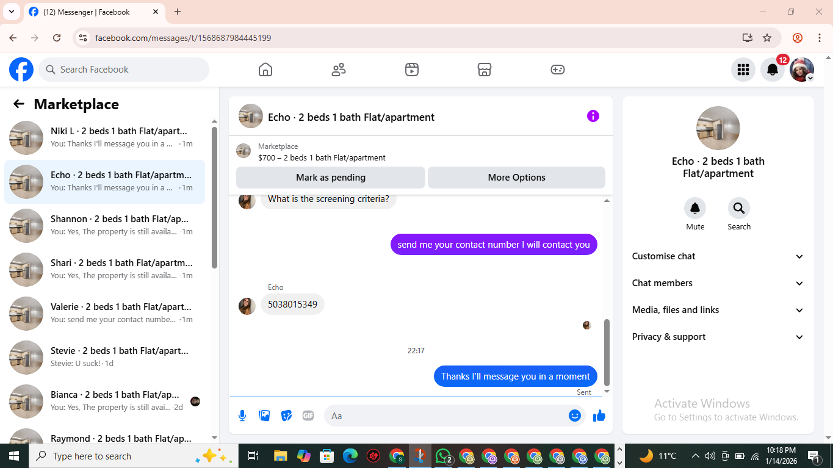
Task: Expand Media, files and links section
Action: [x=718, y=310]
